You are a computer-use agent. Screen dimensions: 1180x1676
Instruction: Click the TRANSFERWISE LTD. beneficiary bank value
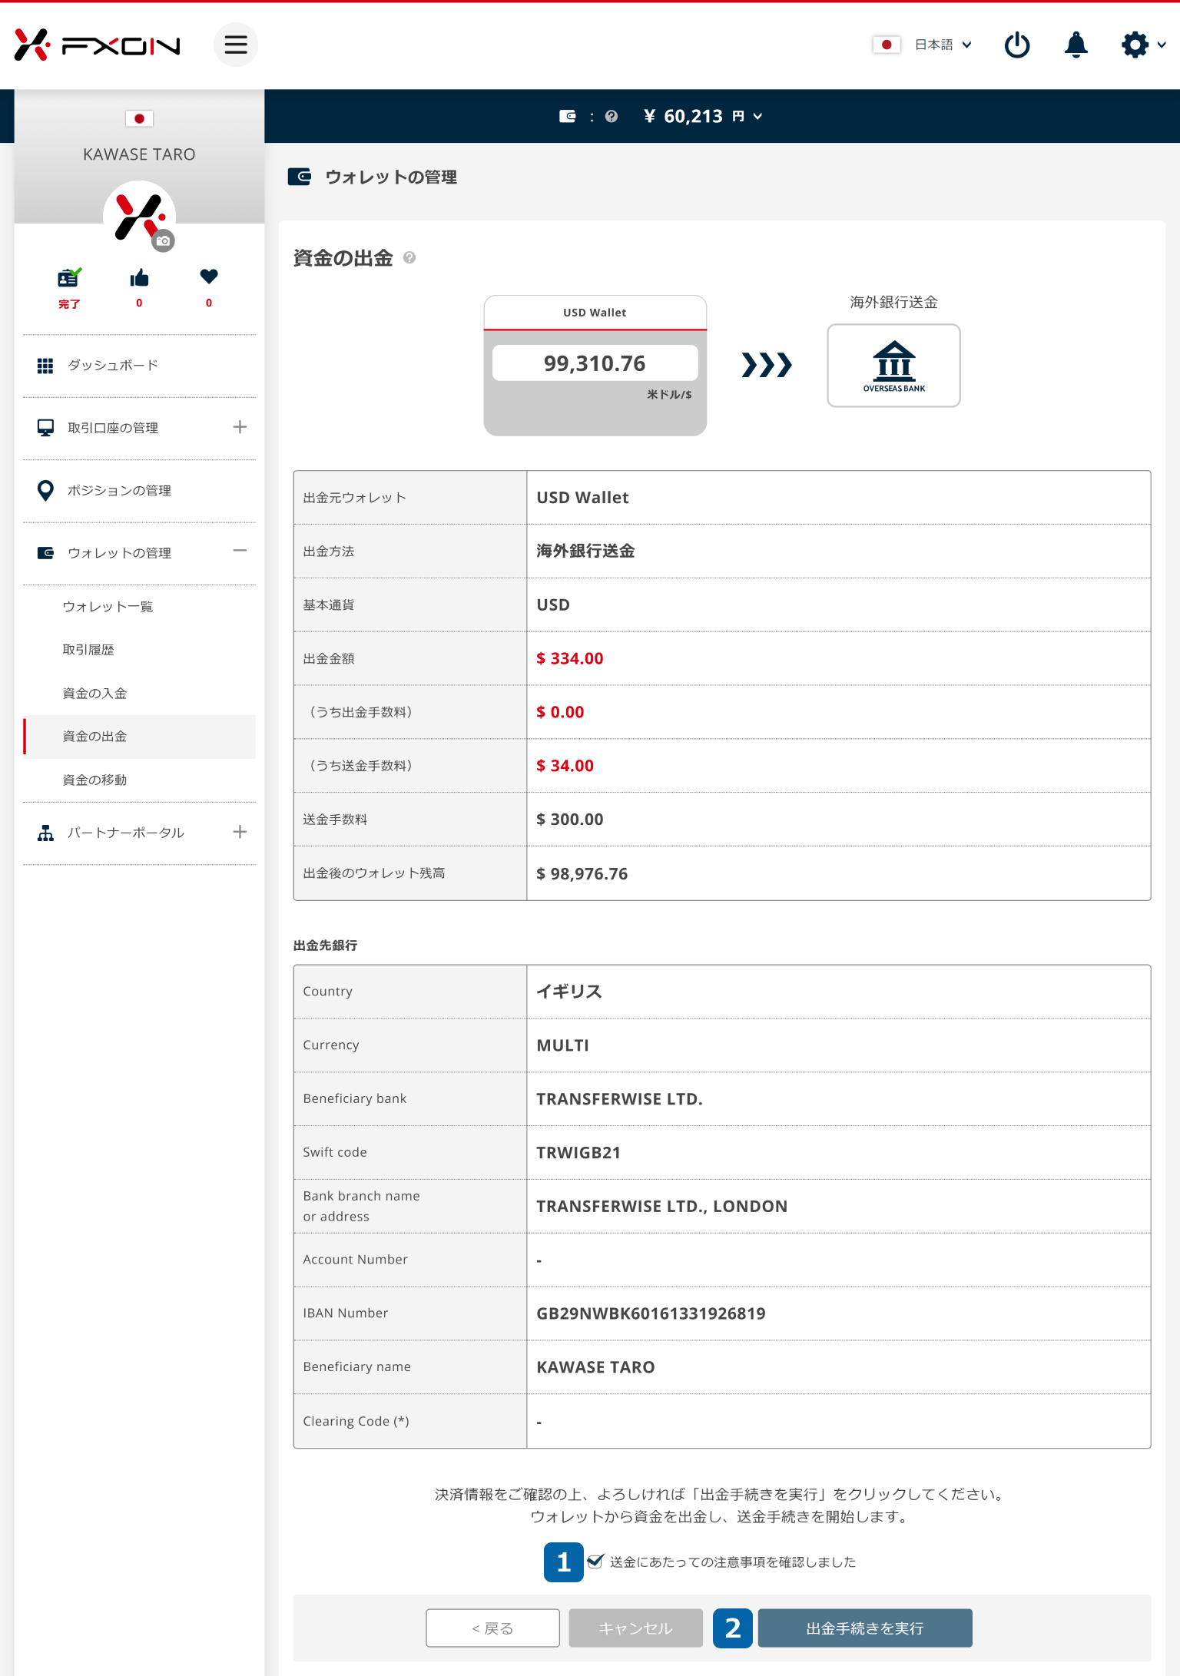click(x=620, y=1099)
